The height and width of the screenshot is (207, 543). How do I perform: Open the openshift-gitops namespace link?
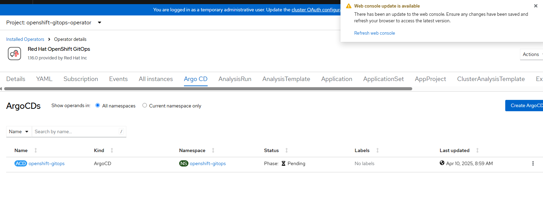pos(208,163)
